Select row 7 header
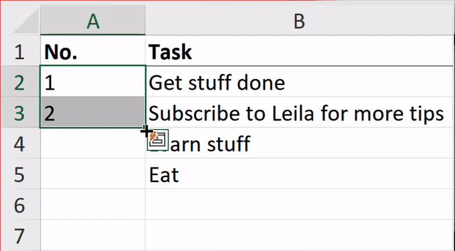Screen dimensions: 455x251 coord(20,235)
